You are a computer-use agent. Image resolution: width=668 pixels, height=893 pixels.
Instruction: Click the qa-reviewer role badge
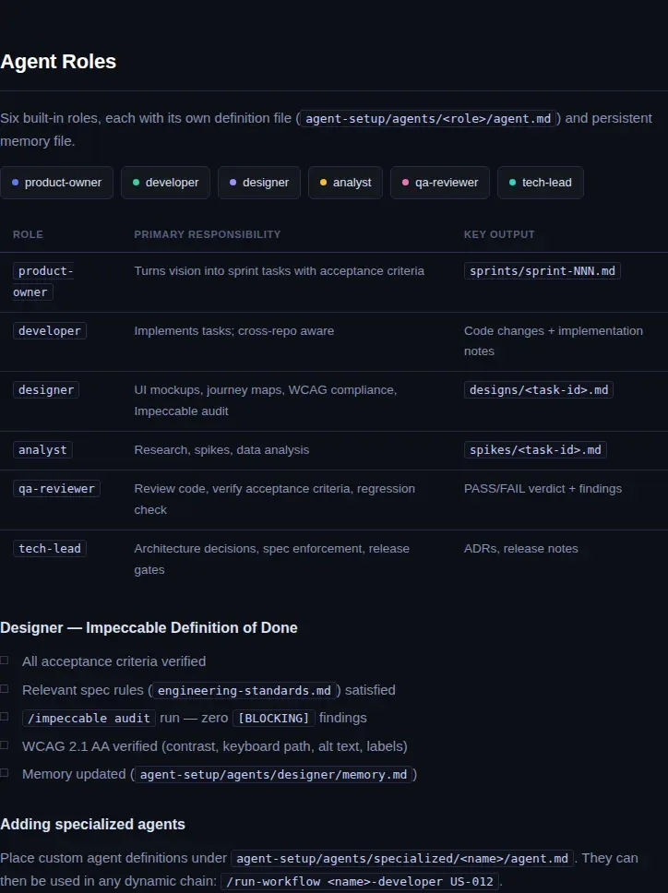point(440,183)
